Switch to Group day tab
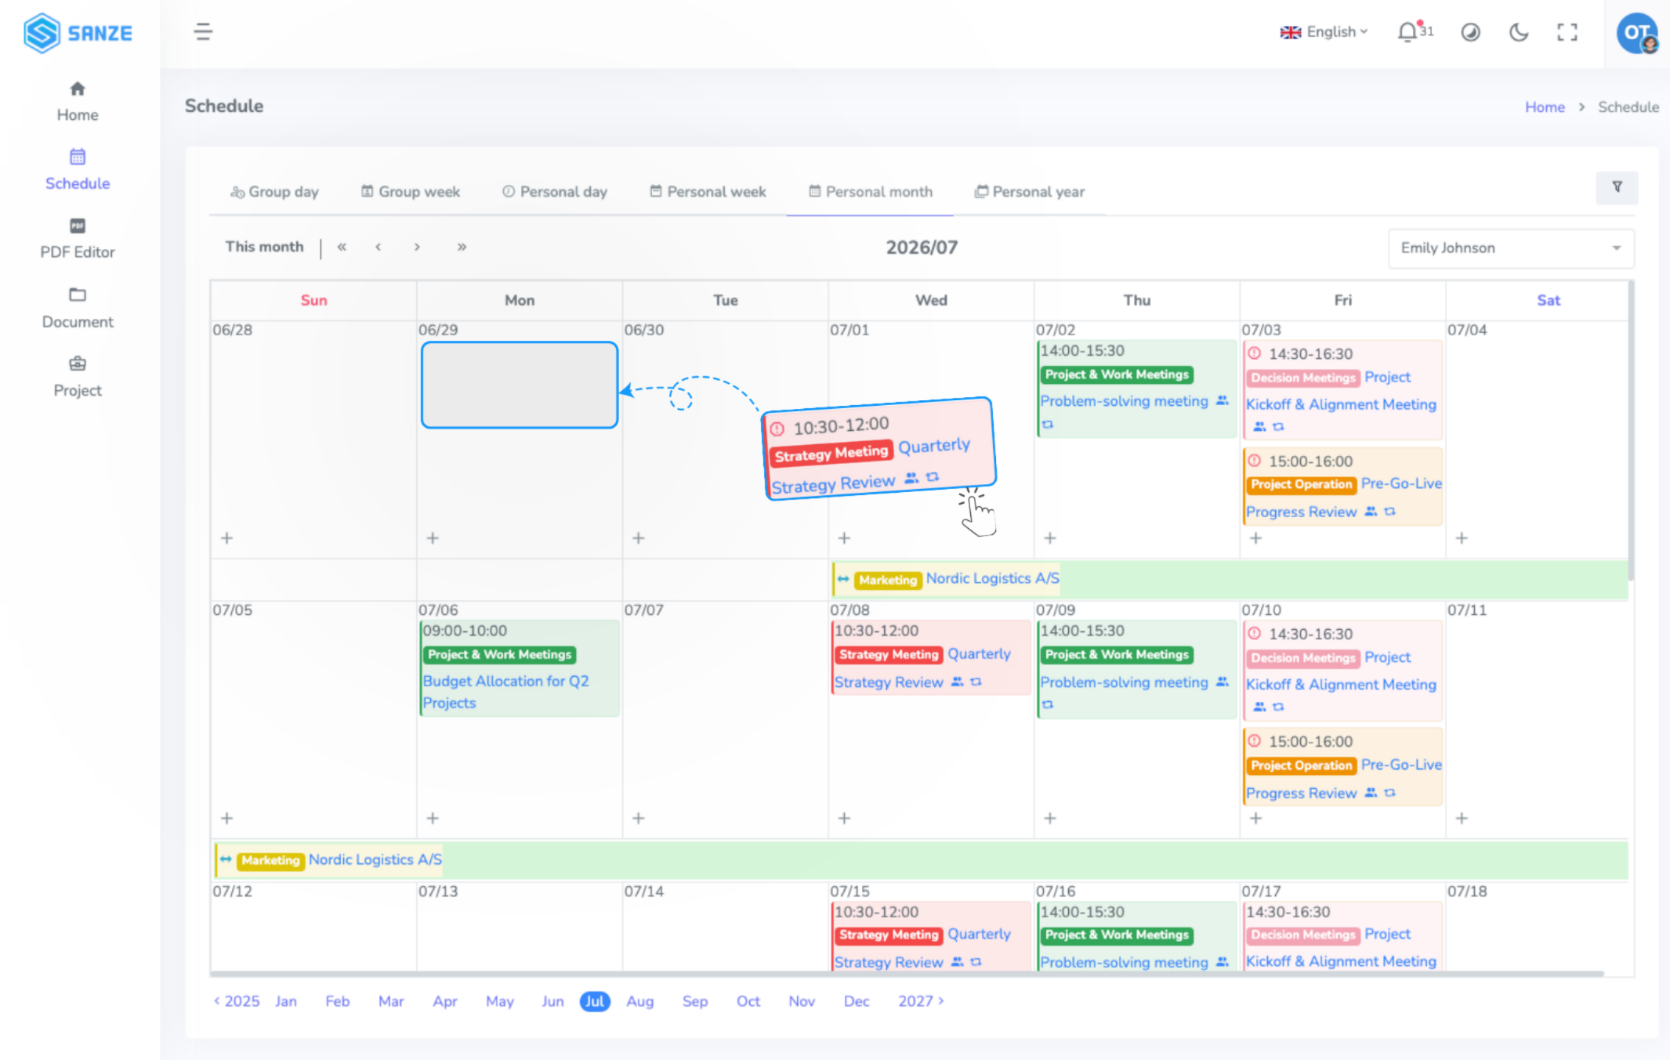This screenshot has height=1060, width=1670. (275, 192)
